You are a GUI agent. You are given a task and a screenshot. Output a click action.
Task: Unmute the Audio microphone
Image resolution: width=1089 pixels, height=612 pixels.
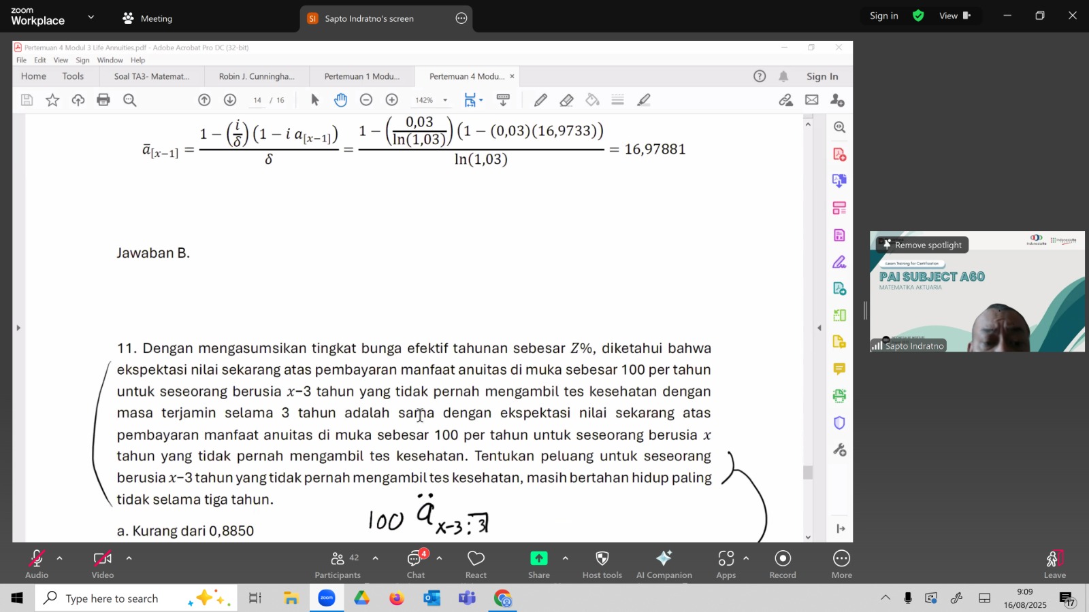pos(37,564)
